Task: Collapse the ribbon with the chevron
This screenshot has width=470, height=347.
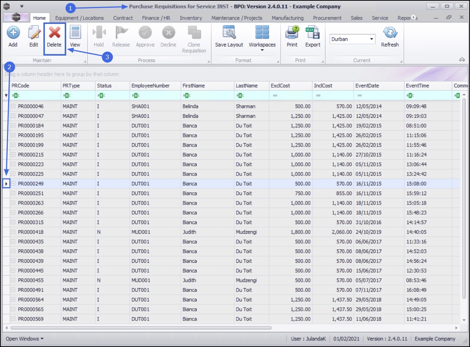Action: (x=462, y=60)
